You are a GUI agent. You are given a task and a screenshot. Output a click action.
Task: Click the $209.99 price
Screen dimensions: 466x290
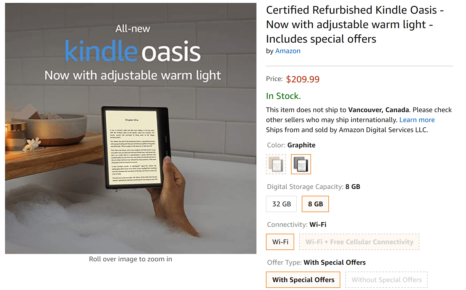303,79
